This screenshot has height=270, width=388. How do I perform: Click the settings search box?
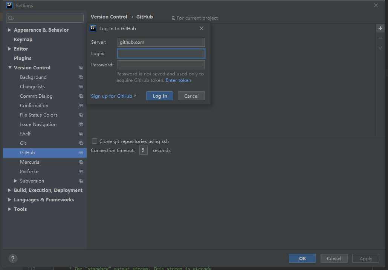45,18
